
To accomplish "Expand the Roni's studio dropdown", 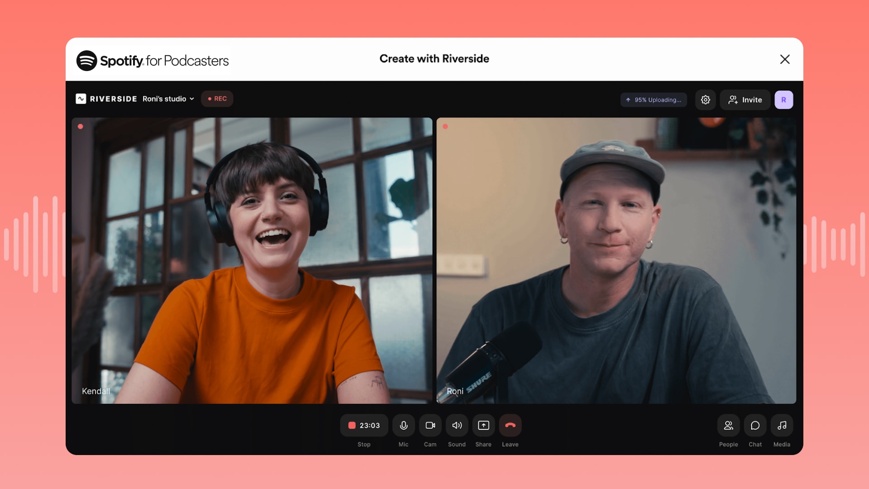I will (x=167, y=99).
